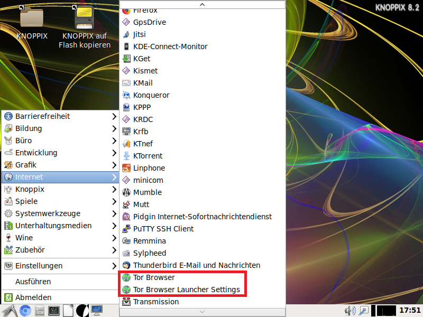The image size is (423, 317).
Task: Launch Krfb desktop sharing
Action: [x=203, y=131]
